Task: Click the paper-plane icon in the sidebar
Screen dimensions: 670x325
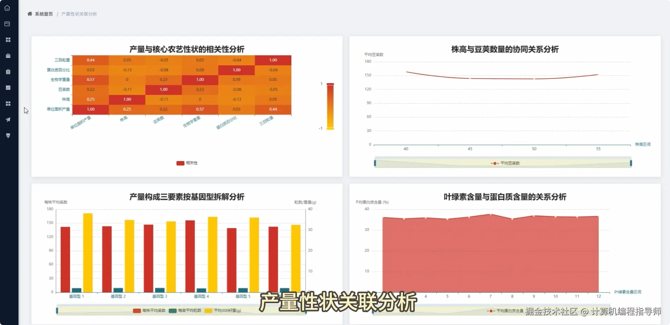Action: click(8, 119)
